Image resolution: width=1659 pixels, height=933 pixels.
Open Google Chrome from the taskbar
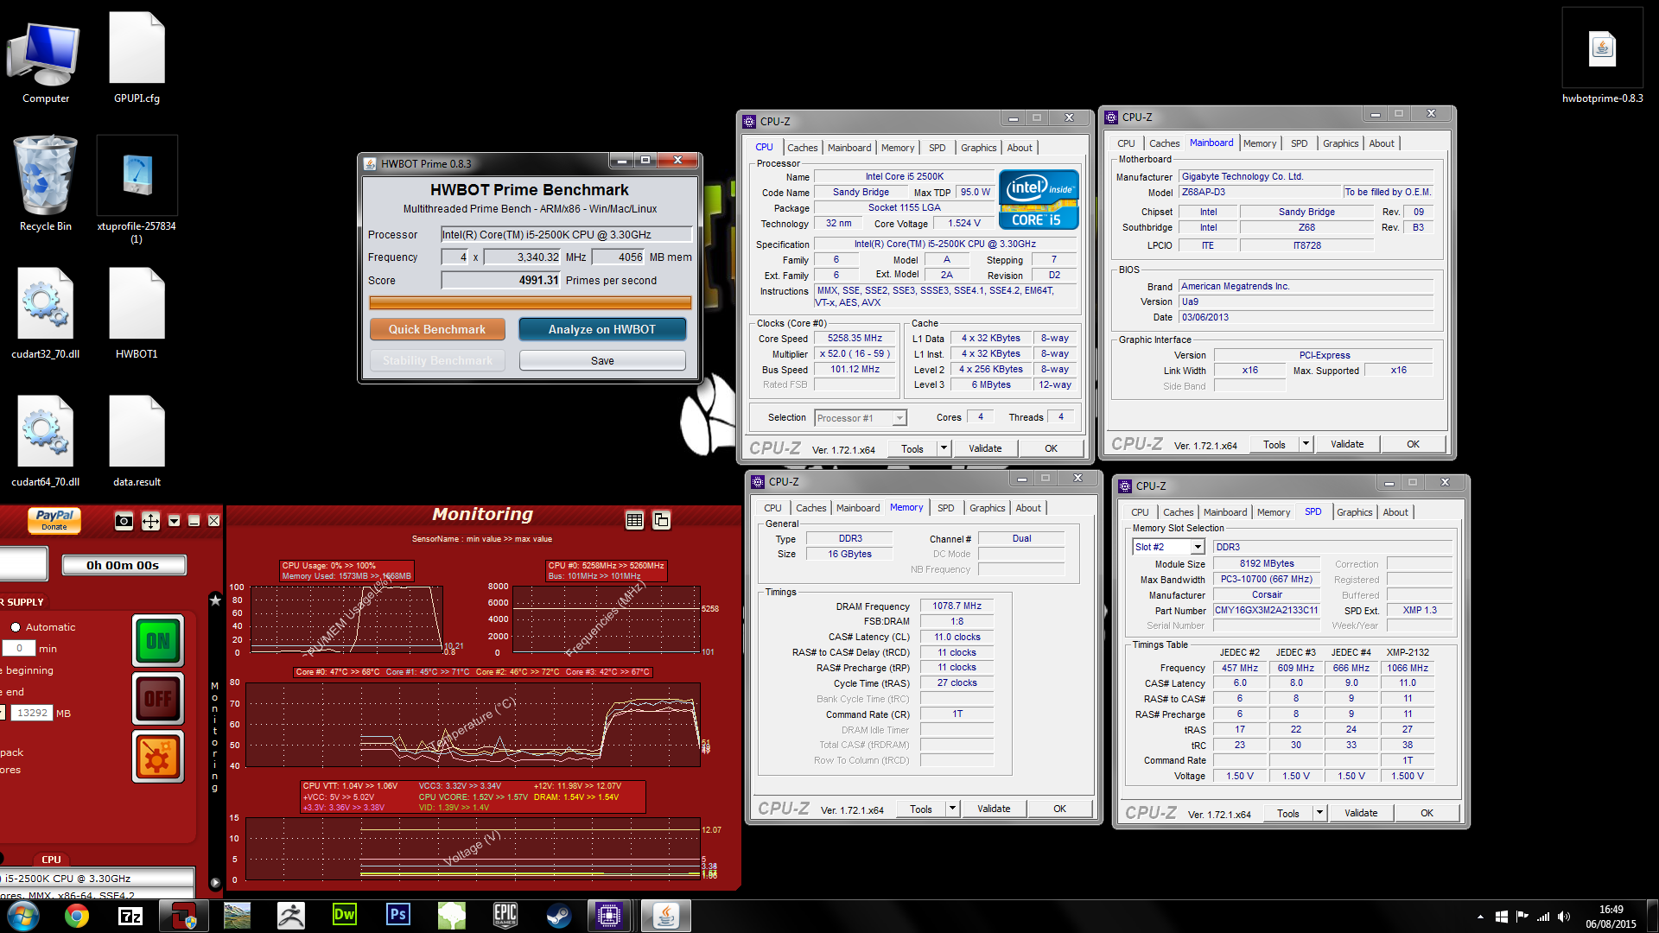(x=77, y=916)
